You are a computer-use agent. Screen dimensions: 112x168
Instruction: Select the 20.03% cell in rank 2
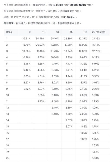tap(40, 45)
